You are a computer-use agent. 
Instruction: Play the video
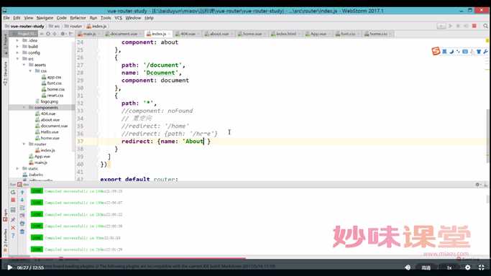(9, 267)
